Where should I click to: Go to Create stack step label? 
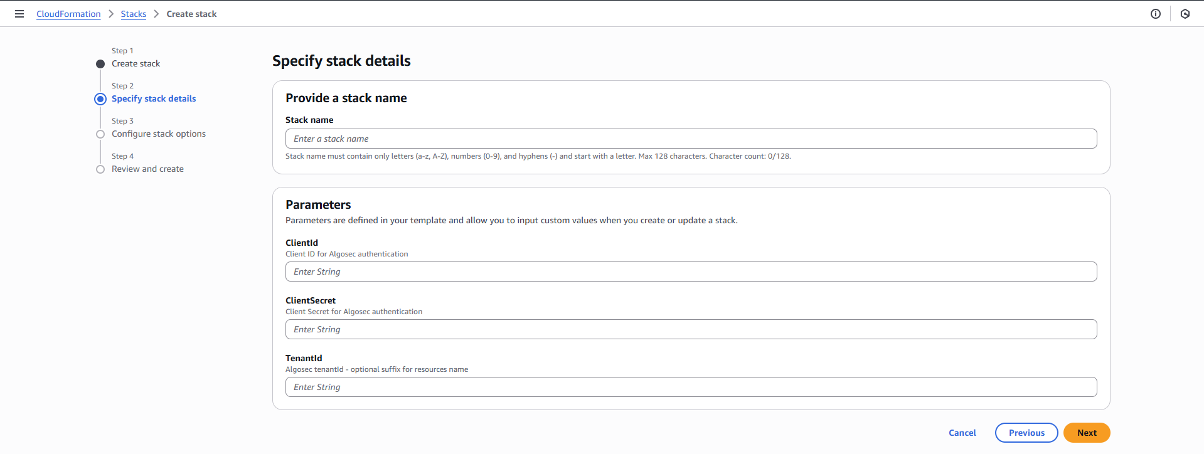pos(136,64)
